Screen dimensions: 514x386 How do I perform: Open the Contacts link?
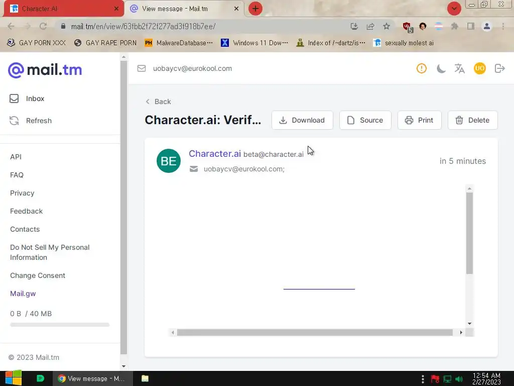[x=25, y=229]
